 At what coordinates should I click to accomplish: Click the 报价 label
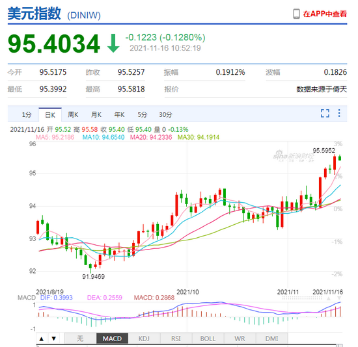point(171,89)
